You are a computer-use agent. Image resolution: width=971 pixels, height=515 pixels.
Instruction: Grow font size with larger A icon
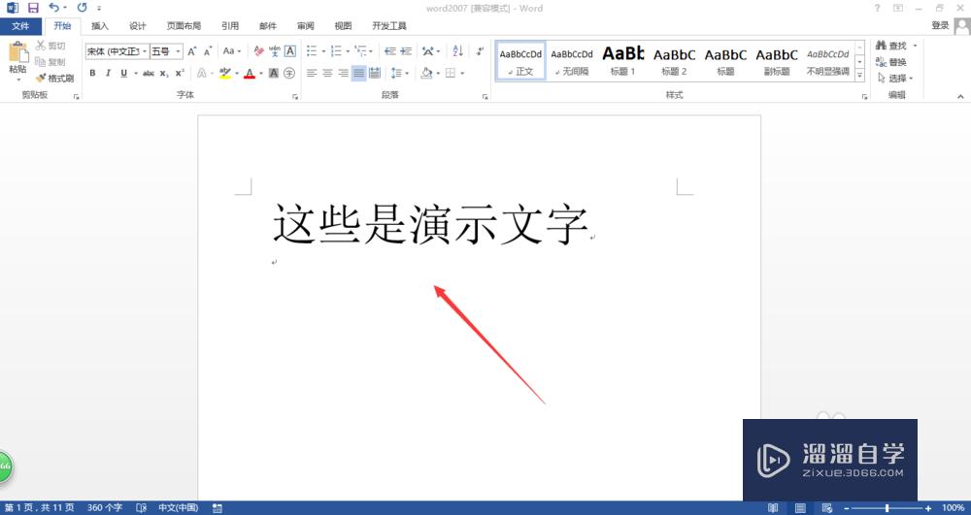[x=192, y=51]
